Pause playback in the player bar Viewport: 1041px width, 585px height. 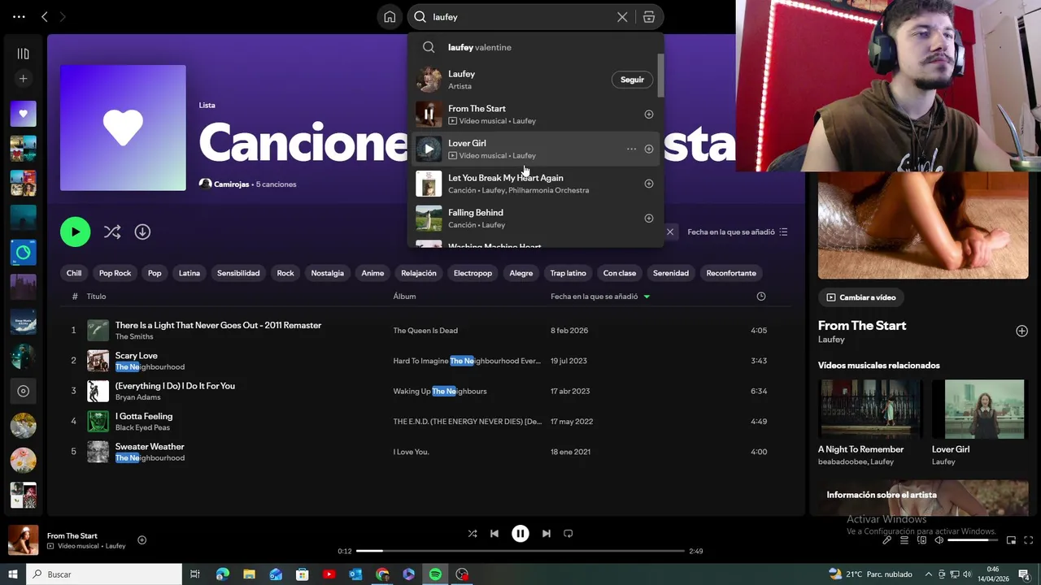(520, 534)
